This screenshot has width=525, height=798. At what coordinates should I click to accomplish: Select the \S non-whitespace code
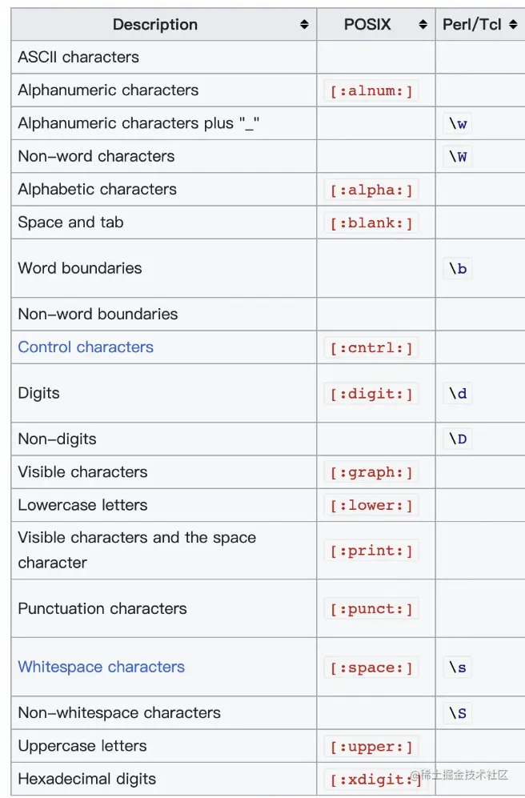(457, 713)
